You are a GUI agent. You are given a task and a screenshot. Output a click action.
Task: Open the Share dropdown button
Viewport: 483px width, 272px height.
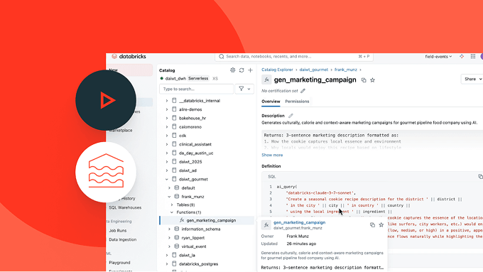click(472, 79)
